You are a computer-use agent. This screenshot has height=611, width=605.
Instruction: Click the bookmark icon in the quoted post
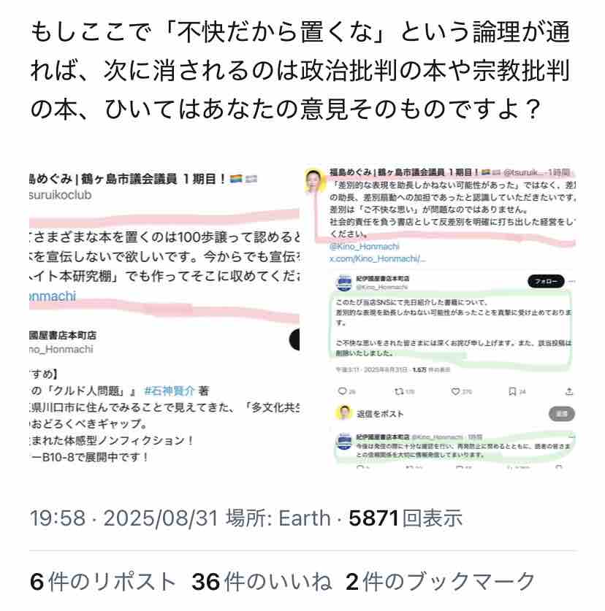point(512,391)
